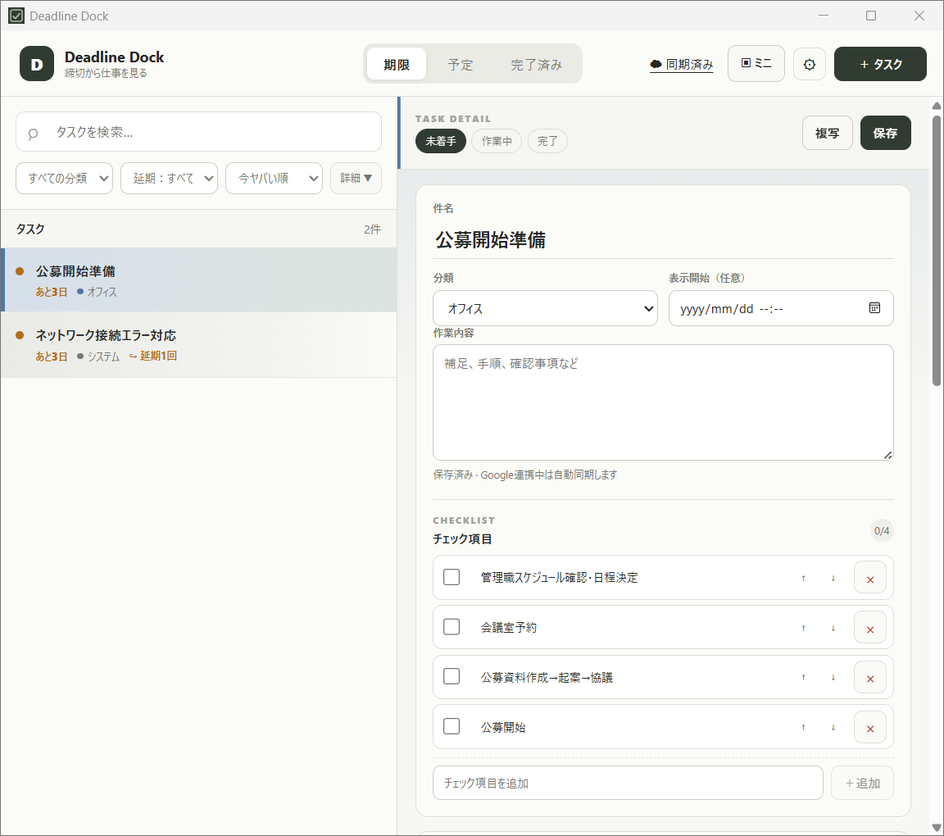
Task: Move 管理職スケジュール確認 item up
Action: coord(803,578)
